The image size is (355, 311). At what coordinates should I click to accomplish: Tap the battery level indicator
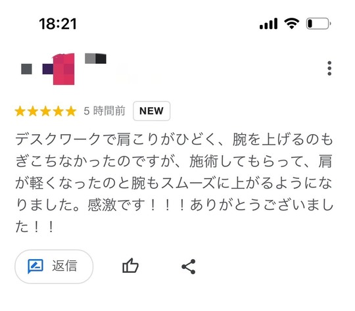[319, 23]
